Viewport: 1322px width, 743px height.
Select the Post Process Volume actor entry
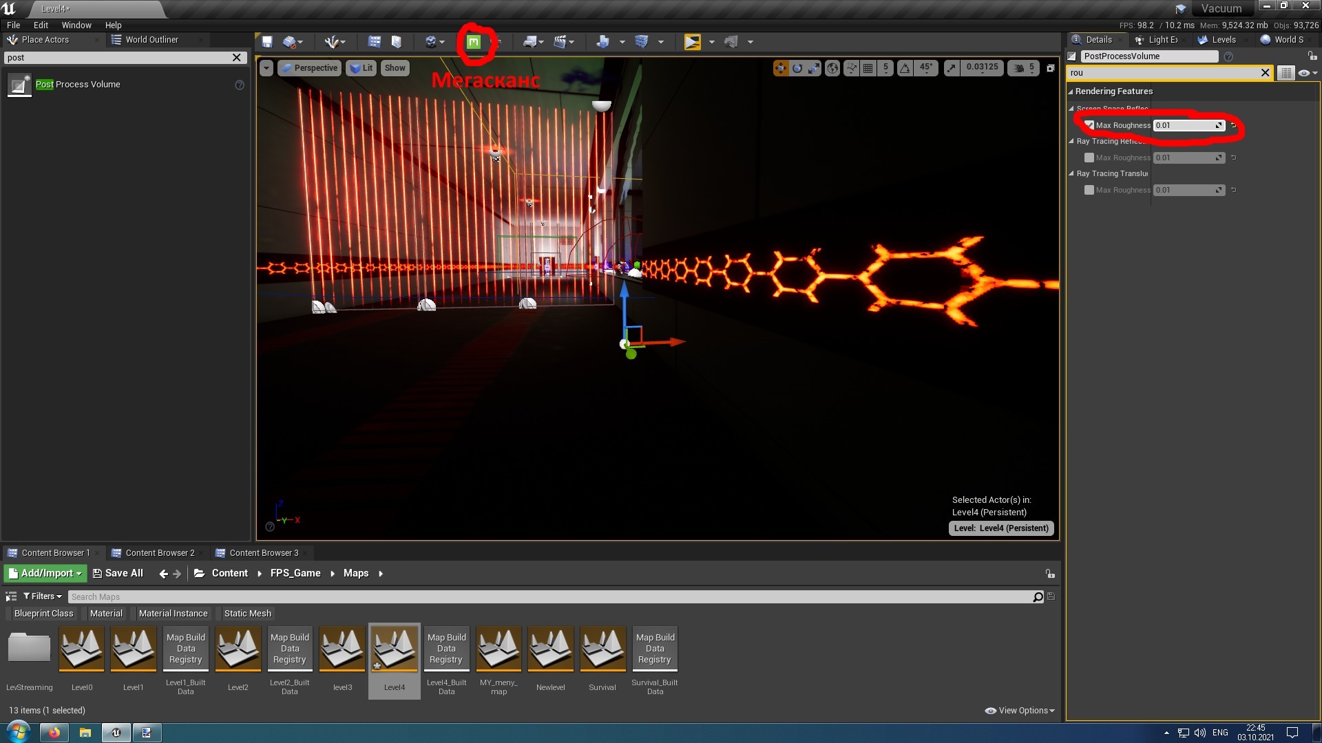click(125, 85)
